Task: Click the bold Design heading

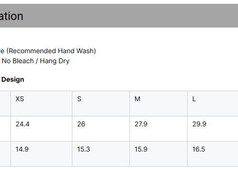Action: click(x=13, y=79)
